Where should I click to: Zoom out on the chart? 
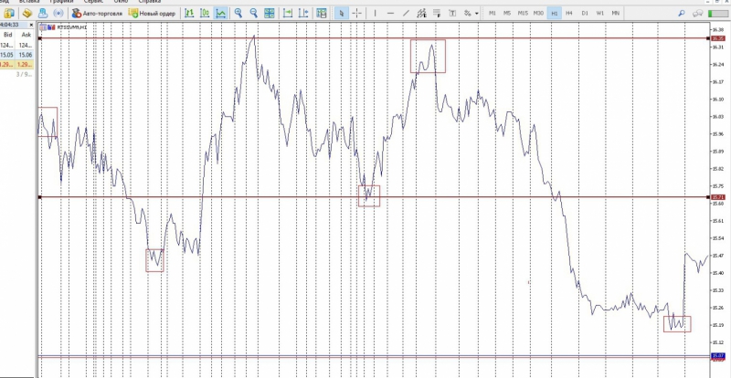click(x=254, y=13)
